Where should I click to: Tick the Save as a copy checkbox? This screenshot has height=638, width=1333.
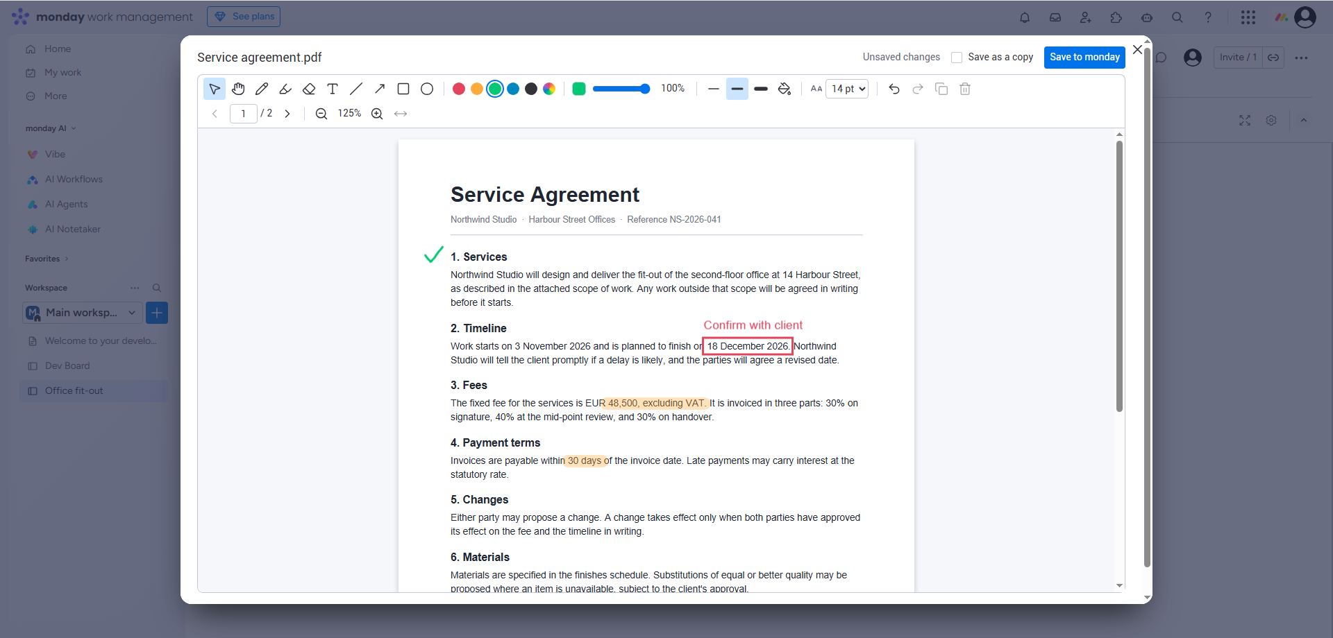pyautogui.click(x=957, y=58)
